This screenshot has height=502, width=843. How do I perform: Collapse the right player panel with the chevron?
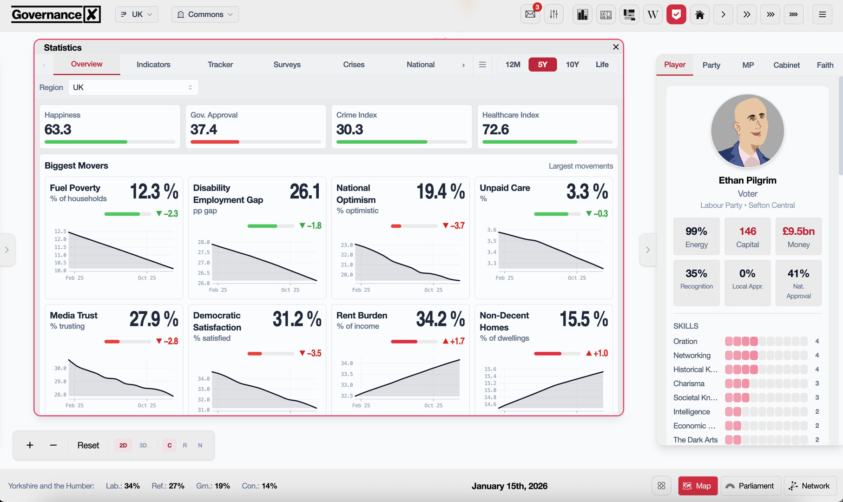point(648,250)
